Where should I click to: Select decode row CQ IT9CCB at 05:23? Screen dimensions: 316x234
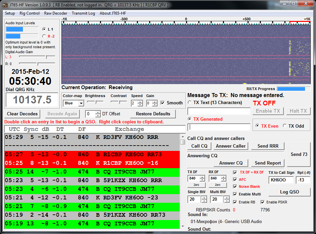pos(93,189)
